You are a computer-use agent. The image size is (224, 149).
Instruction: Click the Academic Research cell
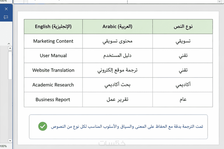pyautogui.click(x=53, y=85)
